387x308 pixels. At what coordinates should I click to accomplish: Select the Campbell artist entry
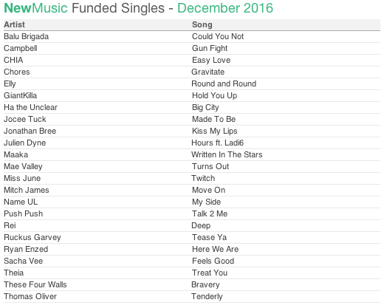[x=21, y=48]
